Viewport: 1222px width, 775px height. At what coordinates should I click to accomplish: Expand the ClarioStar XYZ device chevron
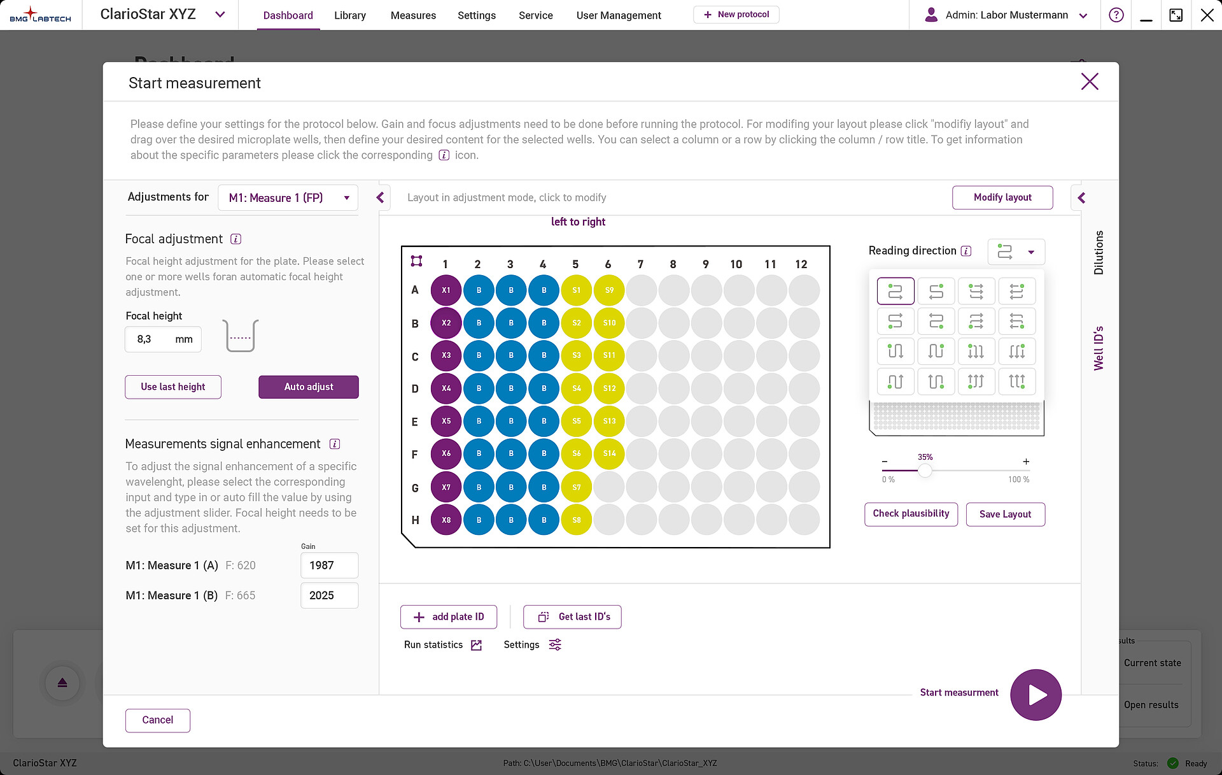point(220,14)
